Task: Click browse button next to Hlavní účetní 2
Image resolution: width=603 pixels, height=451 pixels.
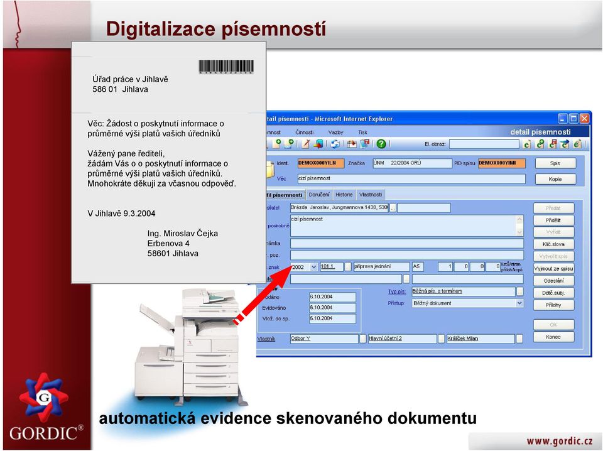Action: coord(441,339)
